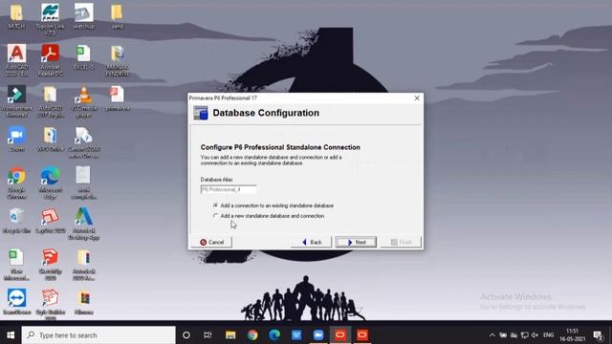This screenshot has height=344, width=612.
Task: Select the LayOut 2020 desktop shortcut
Action: coord(51,221)
